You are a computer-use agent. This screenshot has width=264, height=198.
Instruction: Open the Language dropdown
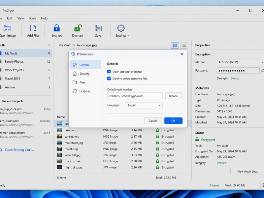(x=144, y=105)
